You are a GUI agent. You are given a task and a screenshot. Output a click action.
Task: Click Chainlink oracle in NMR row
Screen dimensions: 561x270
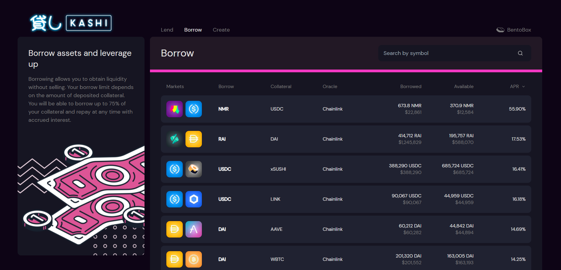[332, 109]
